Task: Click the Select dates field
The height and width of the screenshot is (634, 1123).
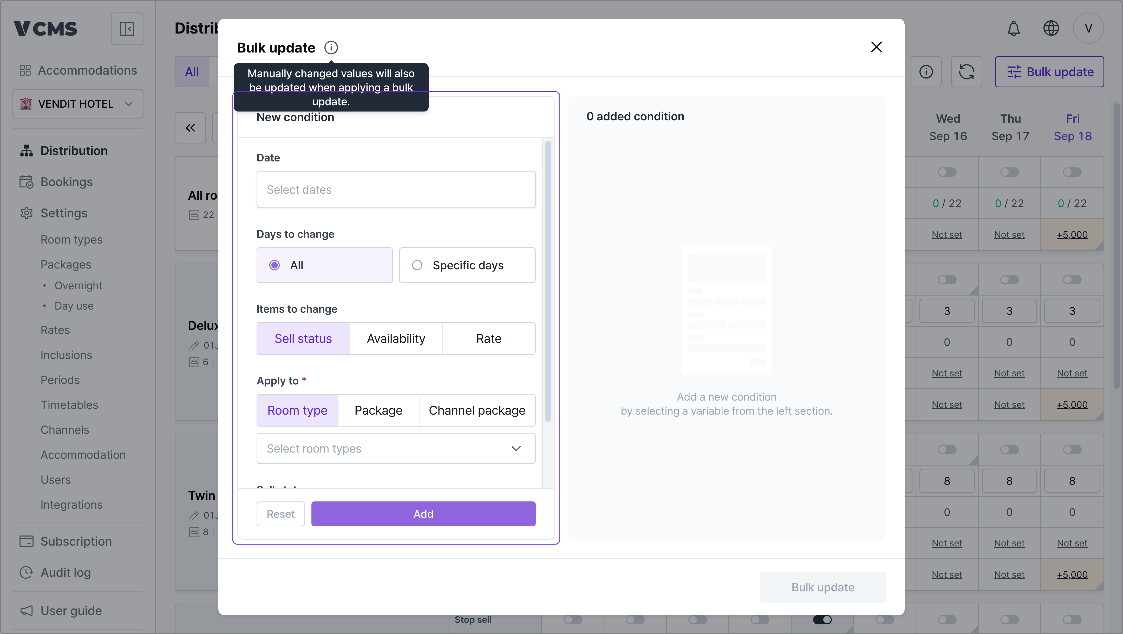Action: click(x=396, y=190)
